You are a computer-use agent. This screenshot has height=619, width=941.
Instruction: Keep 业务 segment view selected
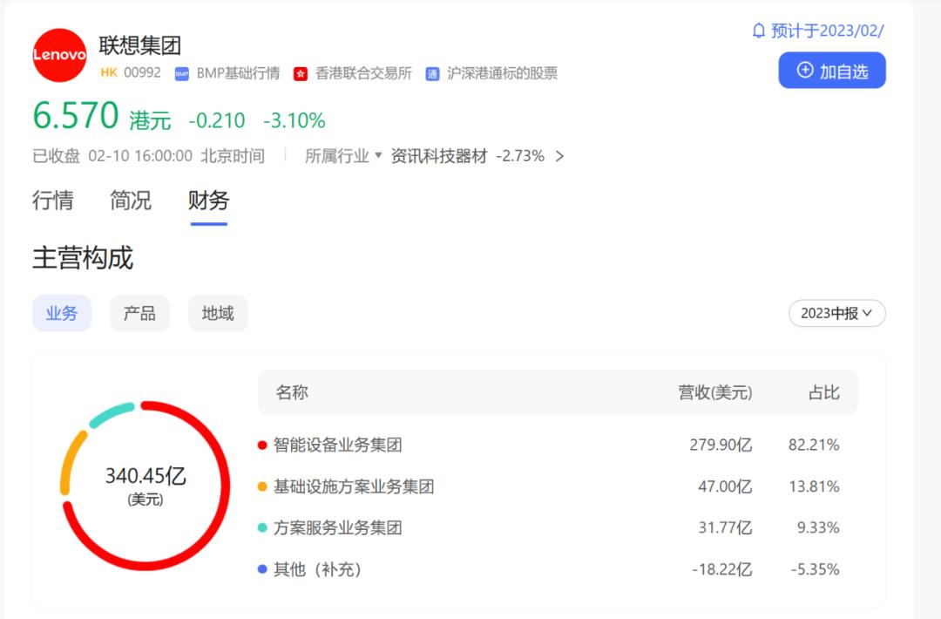[x=62, y=313]
